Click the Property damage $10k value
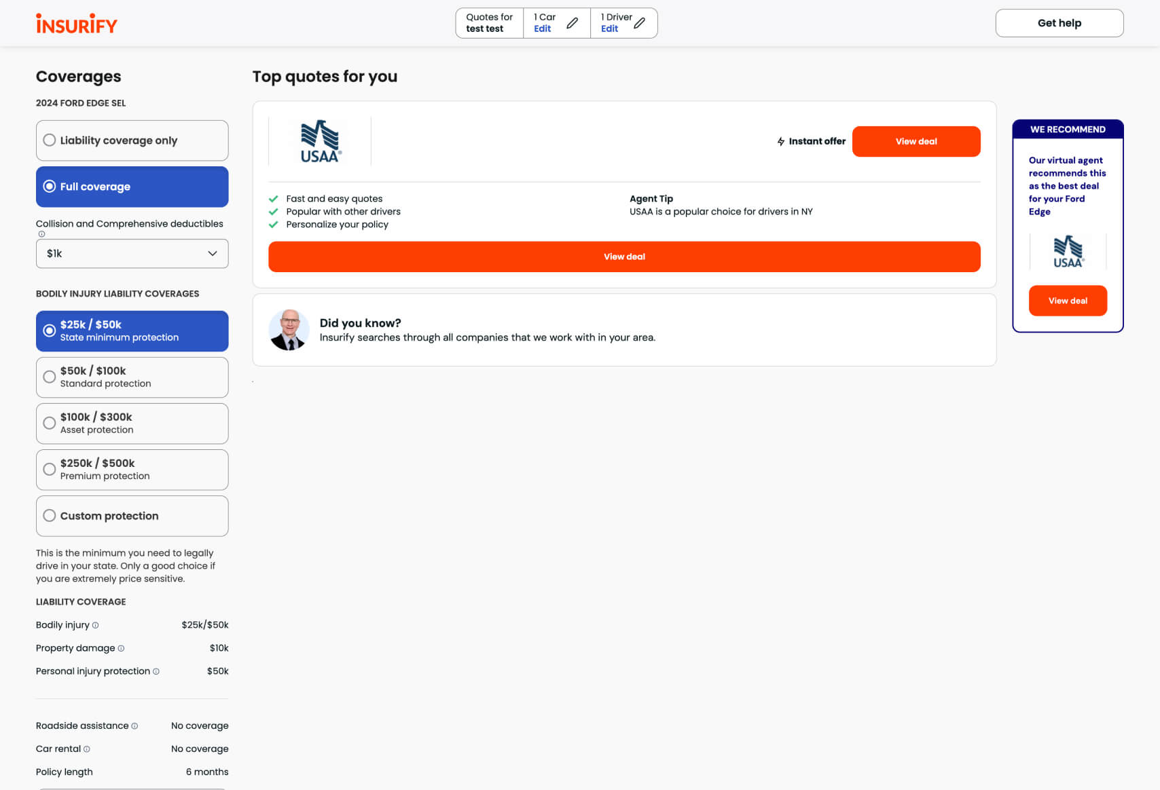Screen dimensions: 1160x790 (x=219, y=648)
